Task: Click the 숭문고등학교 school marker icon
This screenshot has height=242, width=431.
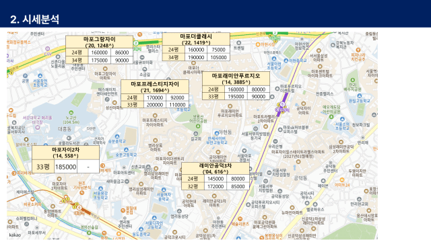Action: click(126, 150)
